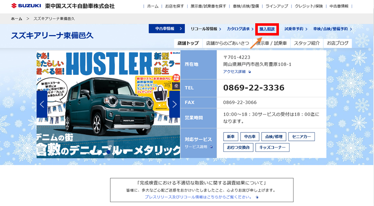Open 車検/点検/整備 top navigation item
The width and height of the screenshot is (374, 206).
pyautogui.click(x=246, y=6)
